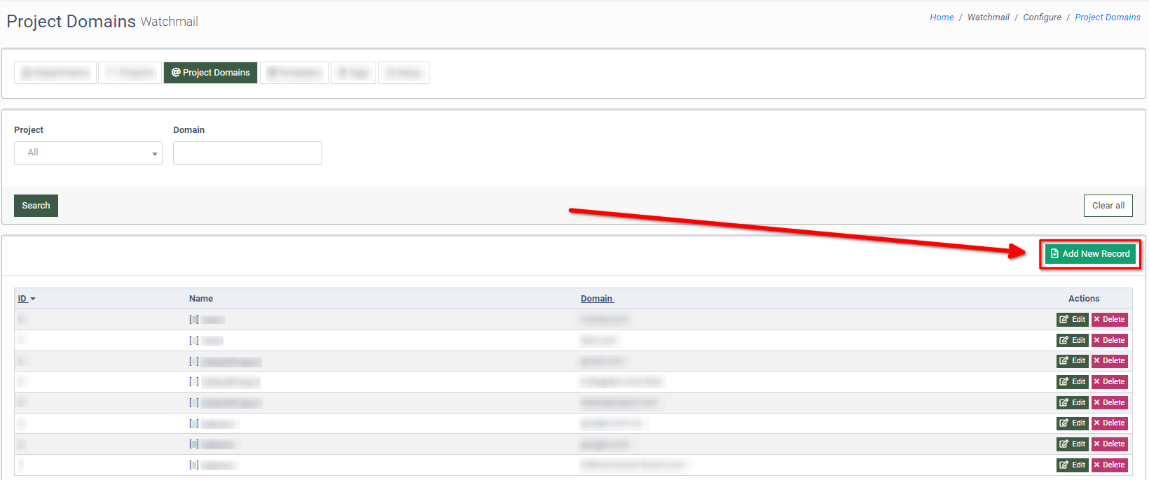Sort the table by Domain column header

pyautogui.click(x=597, y=299)
